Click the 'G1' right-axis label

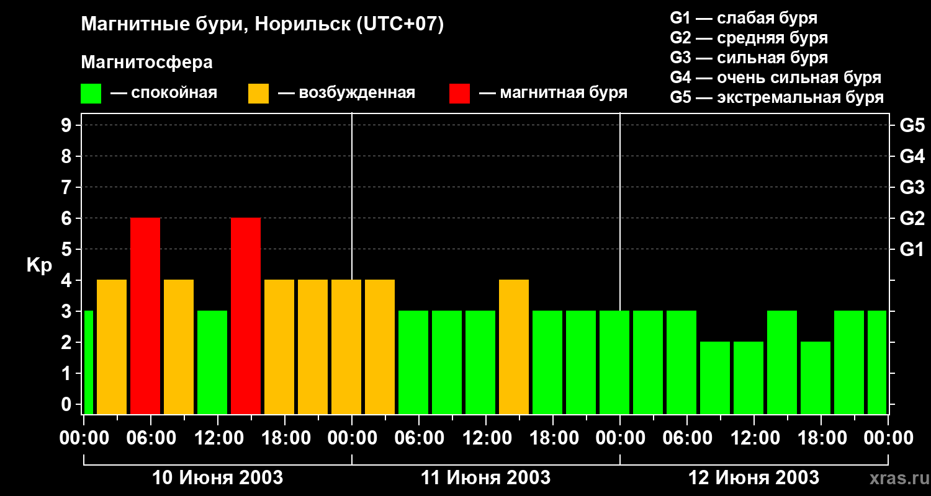click(x=912, y=249)
